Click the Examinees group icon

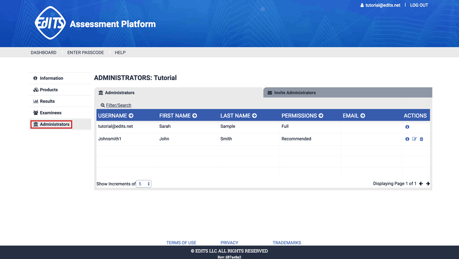pos(36,113)
